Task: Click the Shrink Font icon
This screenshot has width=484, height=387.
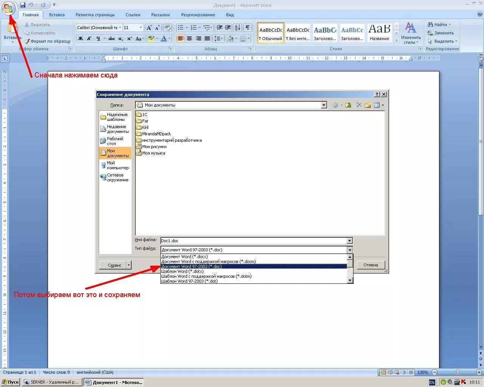Action: click(x=157, y=28)
